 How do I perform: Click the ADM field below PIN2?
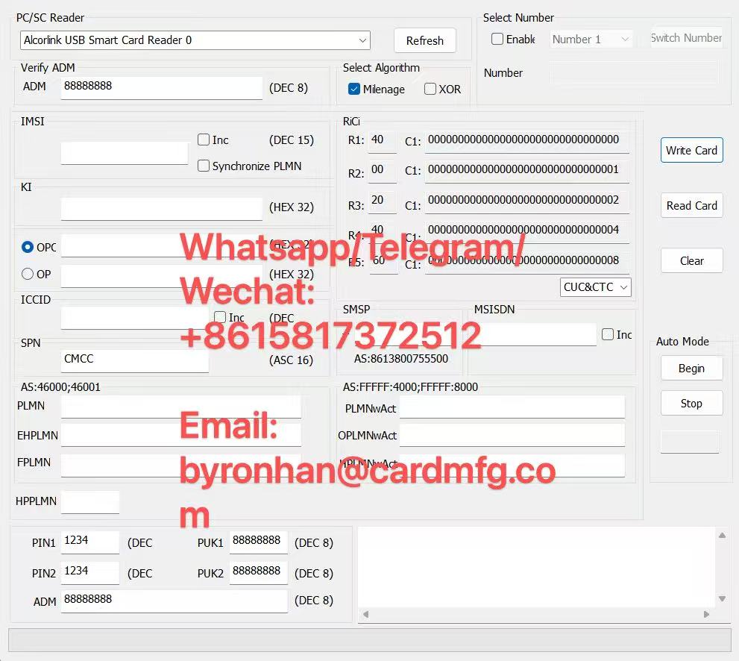pyautogui.click(x=174, y=601)
